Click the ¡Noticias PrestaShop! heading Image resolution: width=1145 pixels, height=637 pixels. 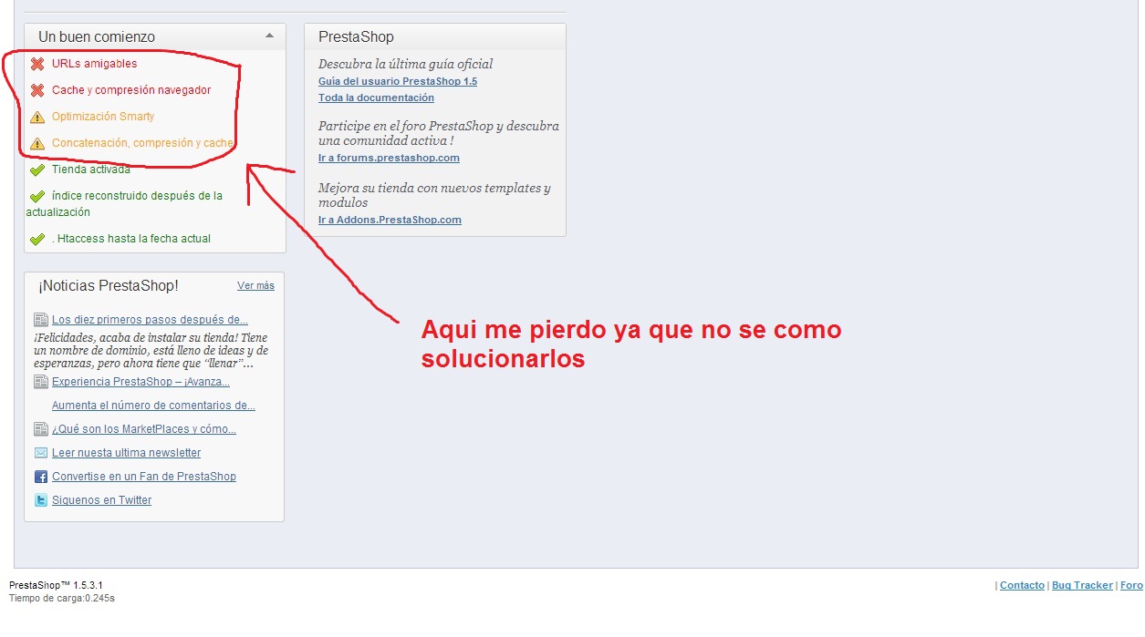(x=109, y=285)
